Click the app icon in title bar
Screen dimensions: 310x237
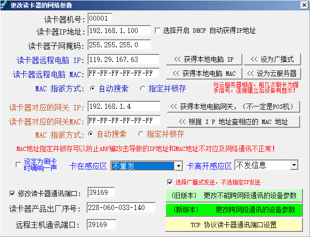(x=5, y=5)
